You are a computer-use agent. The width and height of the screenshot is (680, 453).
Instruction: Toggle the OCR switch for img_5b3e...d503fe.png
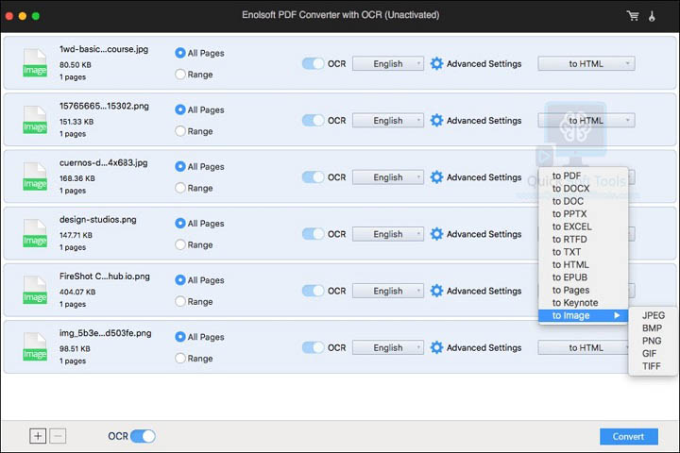pyautogui.click(x=313, y=347)
